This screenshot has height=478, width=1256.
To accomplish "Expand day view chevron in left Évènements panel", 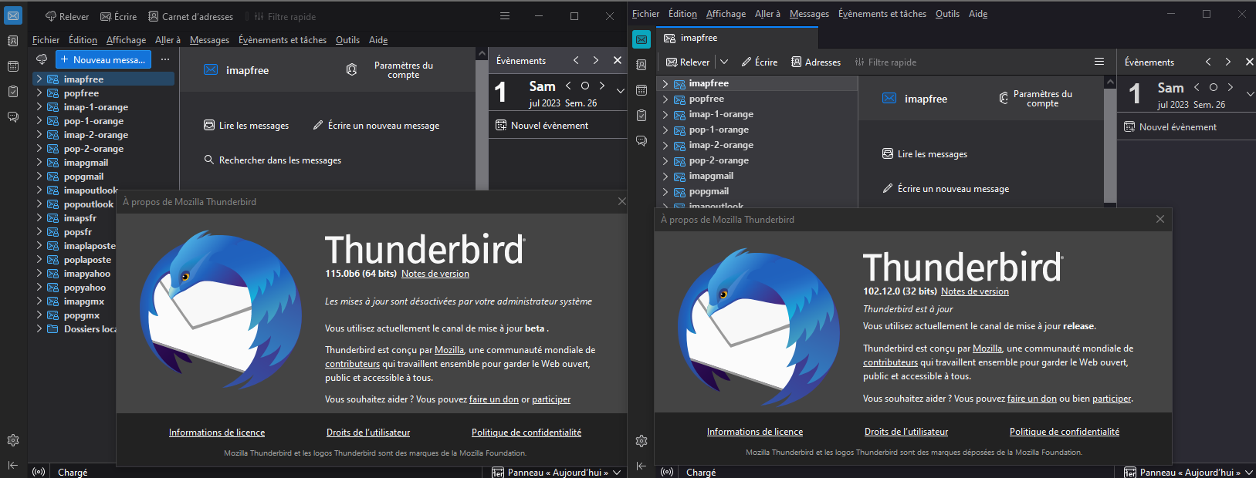I will [x=620, y=91].
